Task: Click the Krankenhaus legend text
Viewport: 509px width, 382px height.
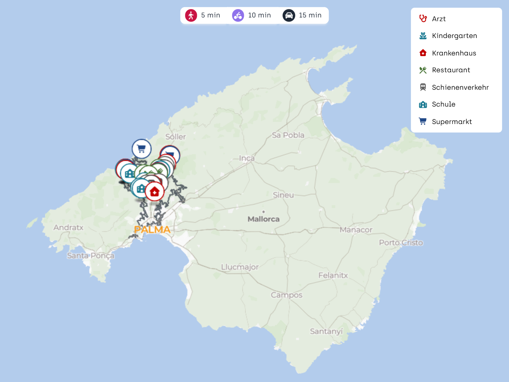Action: [454, 53]
